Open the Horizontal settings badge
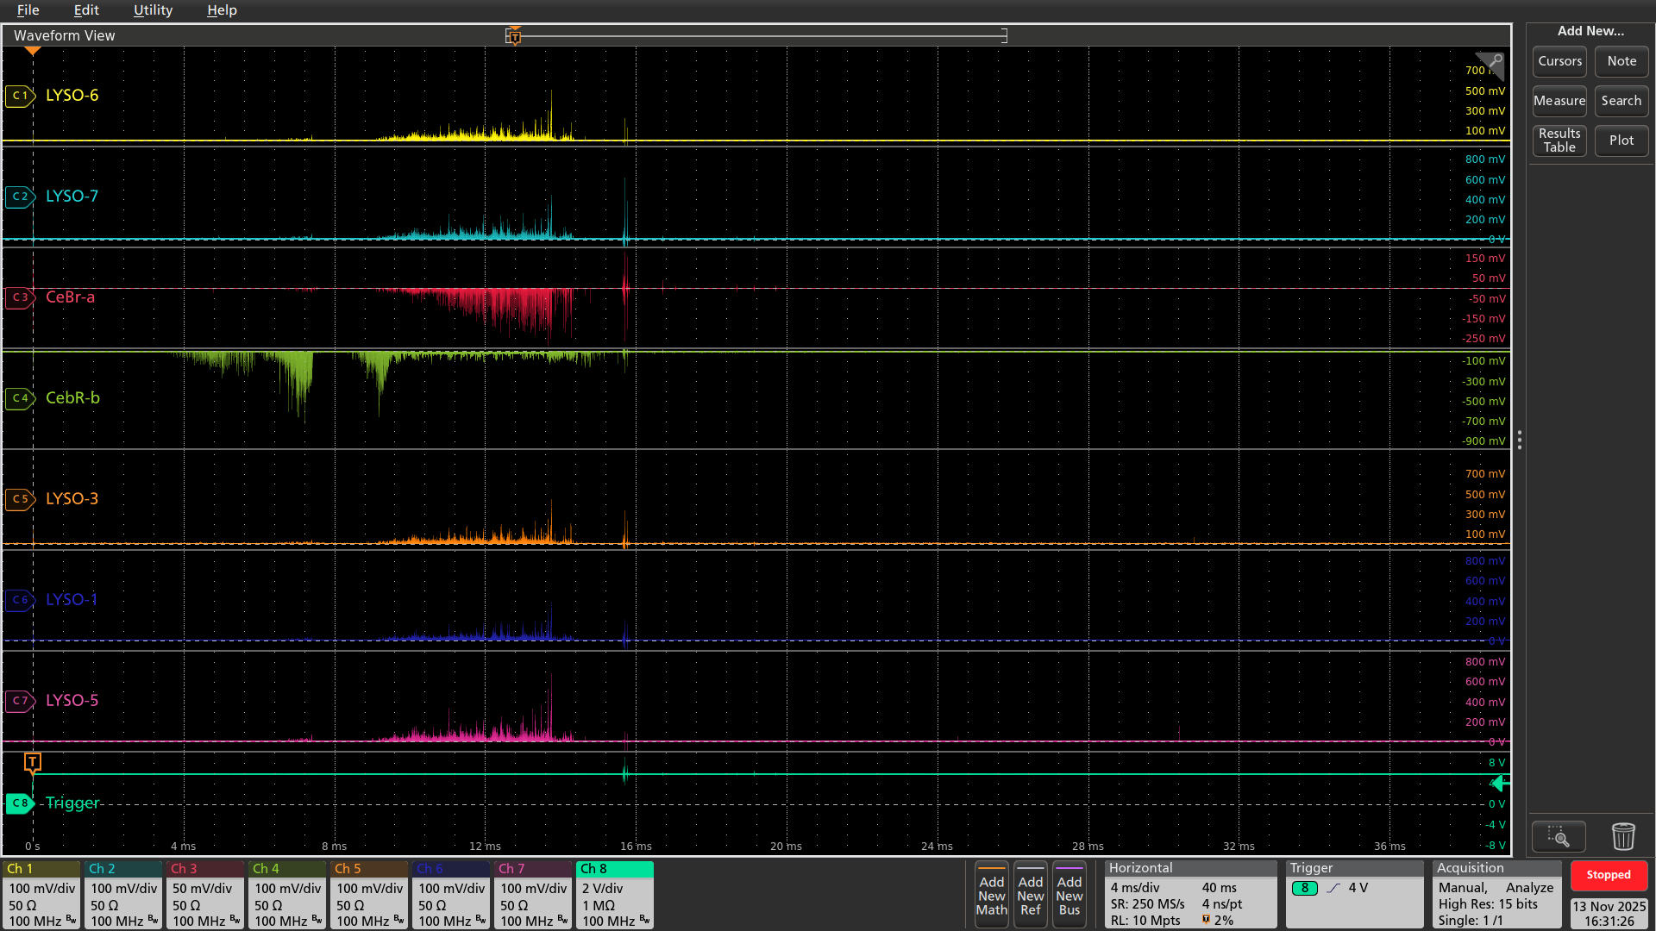This screenshot has width=1656, height=931. 1190,895
